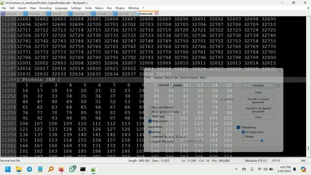This screenshot has width=311, height=175.
Task: Click the battery tray icon
Action: pyautogui.click(x=271, y=169)
